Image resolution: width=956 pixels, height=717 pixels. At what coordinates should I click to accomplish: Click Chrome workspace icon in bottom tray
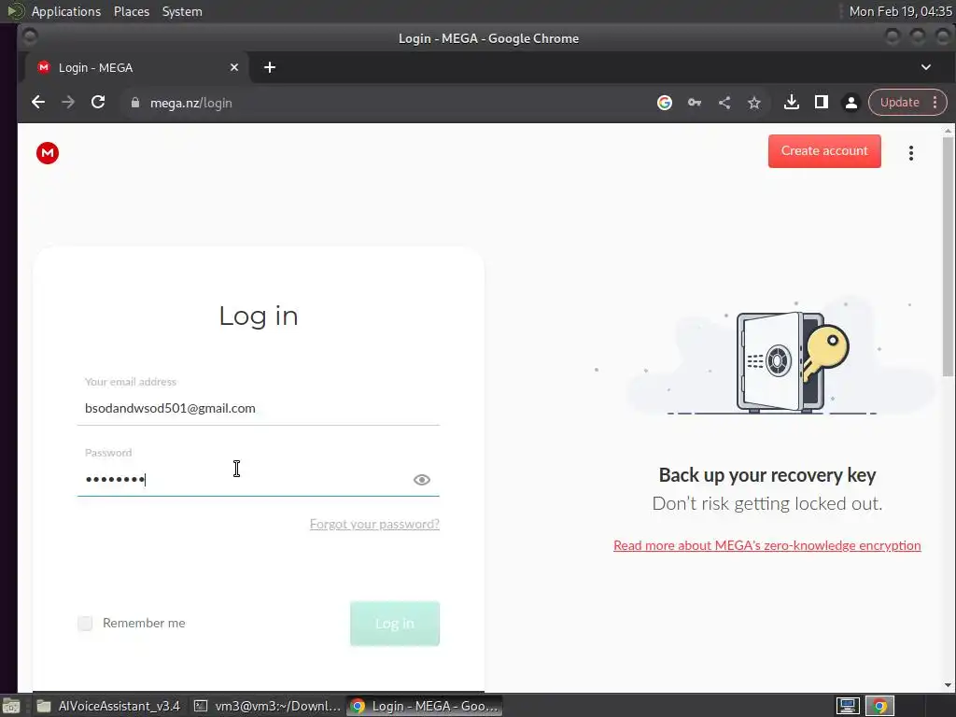click(x=879, y=706)
